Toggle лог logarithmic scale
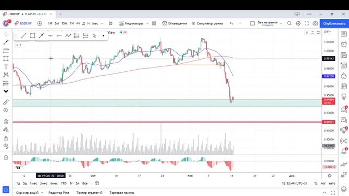 point(323,183)
